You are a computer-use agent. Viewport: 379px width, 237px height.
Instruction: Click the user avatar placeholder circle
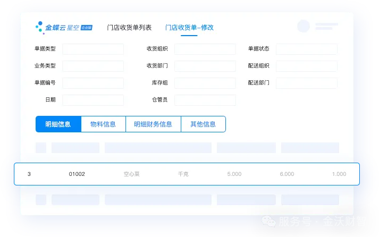click(304, 26)
